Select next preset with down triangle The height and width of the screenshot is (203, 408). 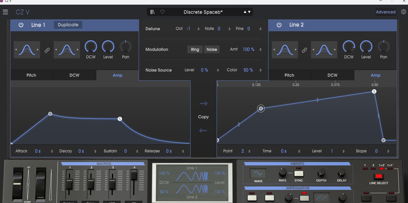tap(249, 12)
